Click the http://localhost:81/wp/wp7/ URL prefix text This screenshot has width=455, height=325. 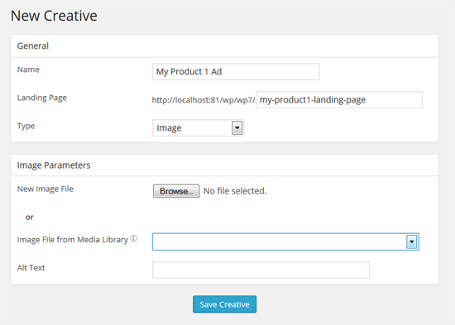pyautogui.click(x=204, y=100)
